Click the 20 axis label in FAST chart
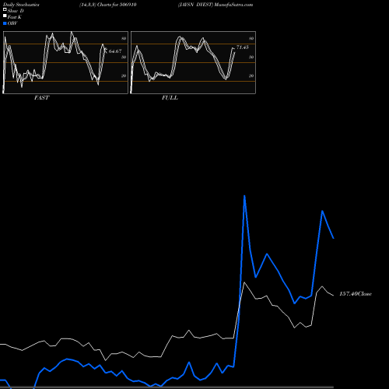The image size is (389, 389). pyautogui.click(x=124, y=75)
